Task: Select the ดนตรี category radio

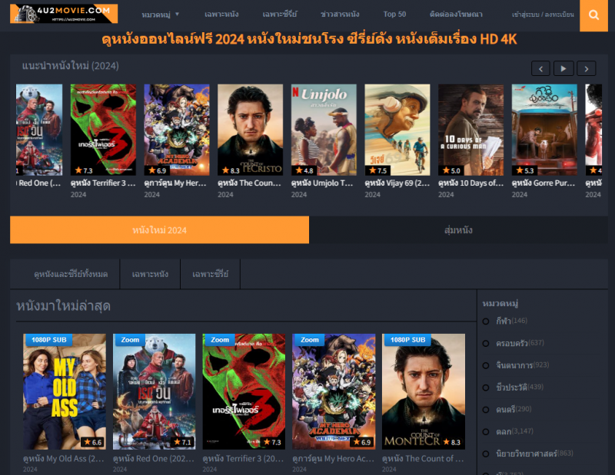Action: pos(486,410)
